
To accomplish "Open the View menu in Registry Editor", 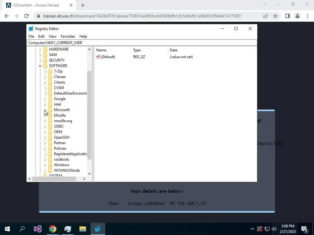I will coord(52,36).
